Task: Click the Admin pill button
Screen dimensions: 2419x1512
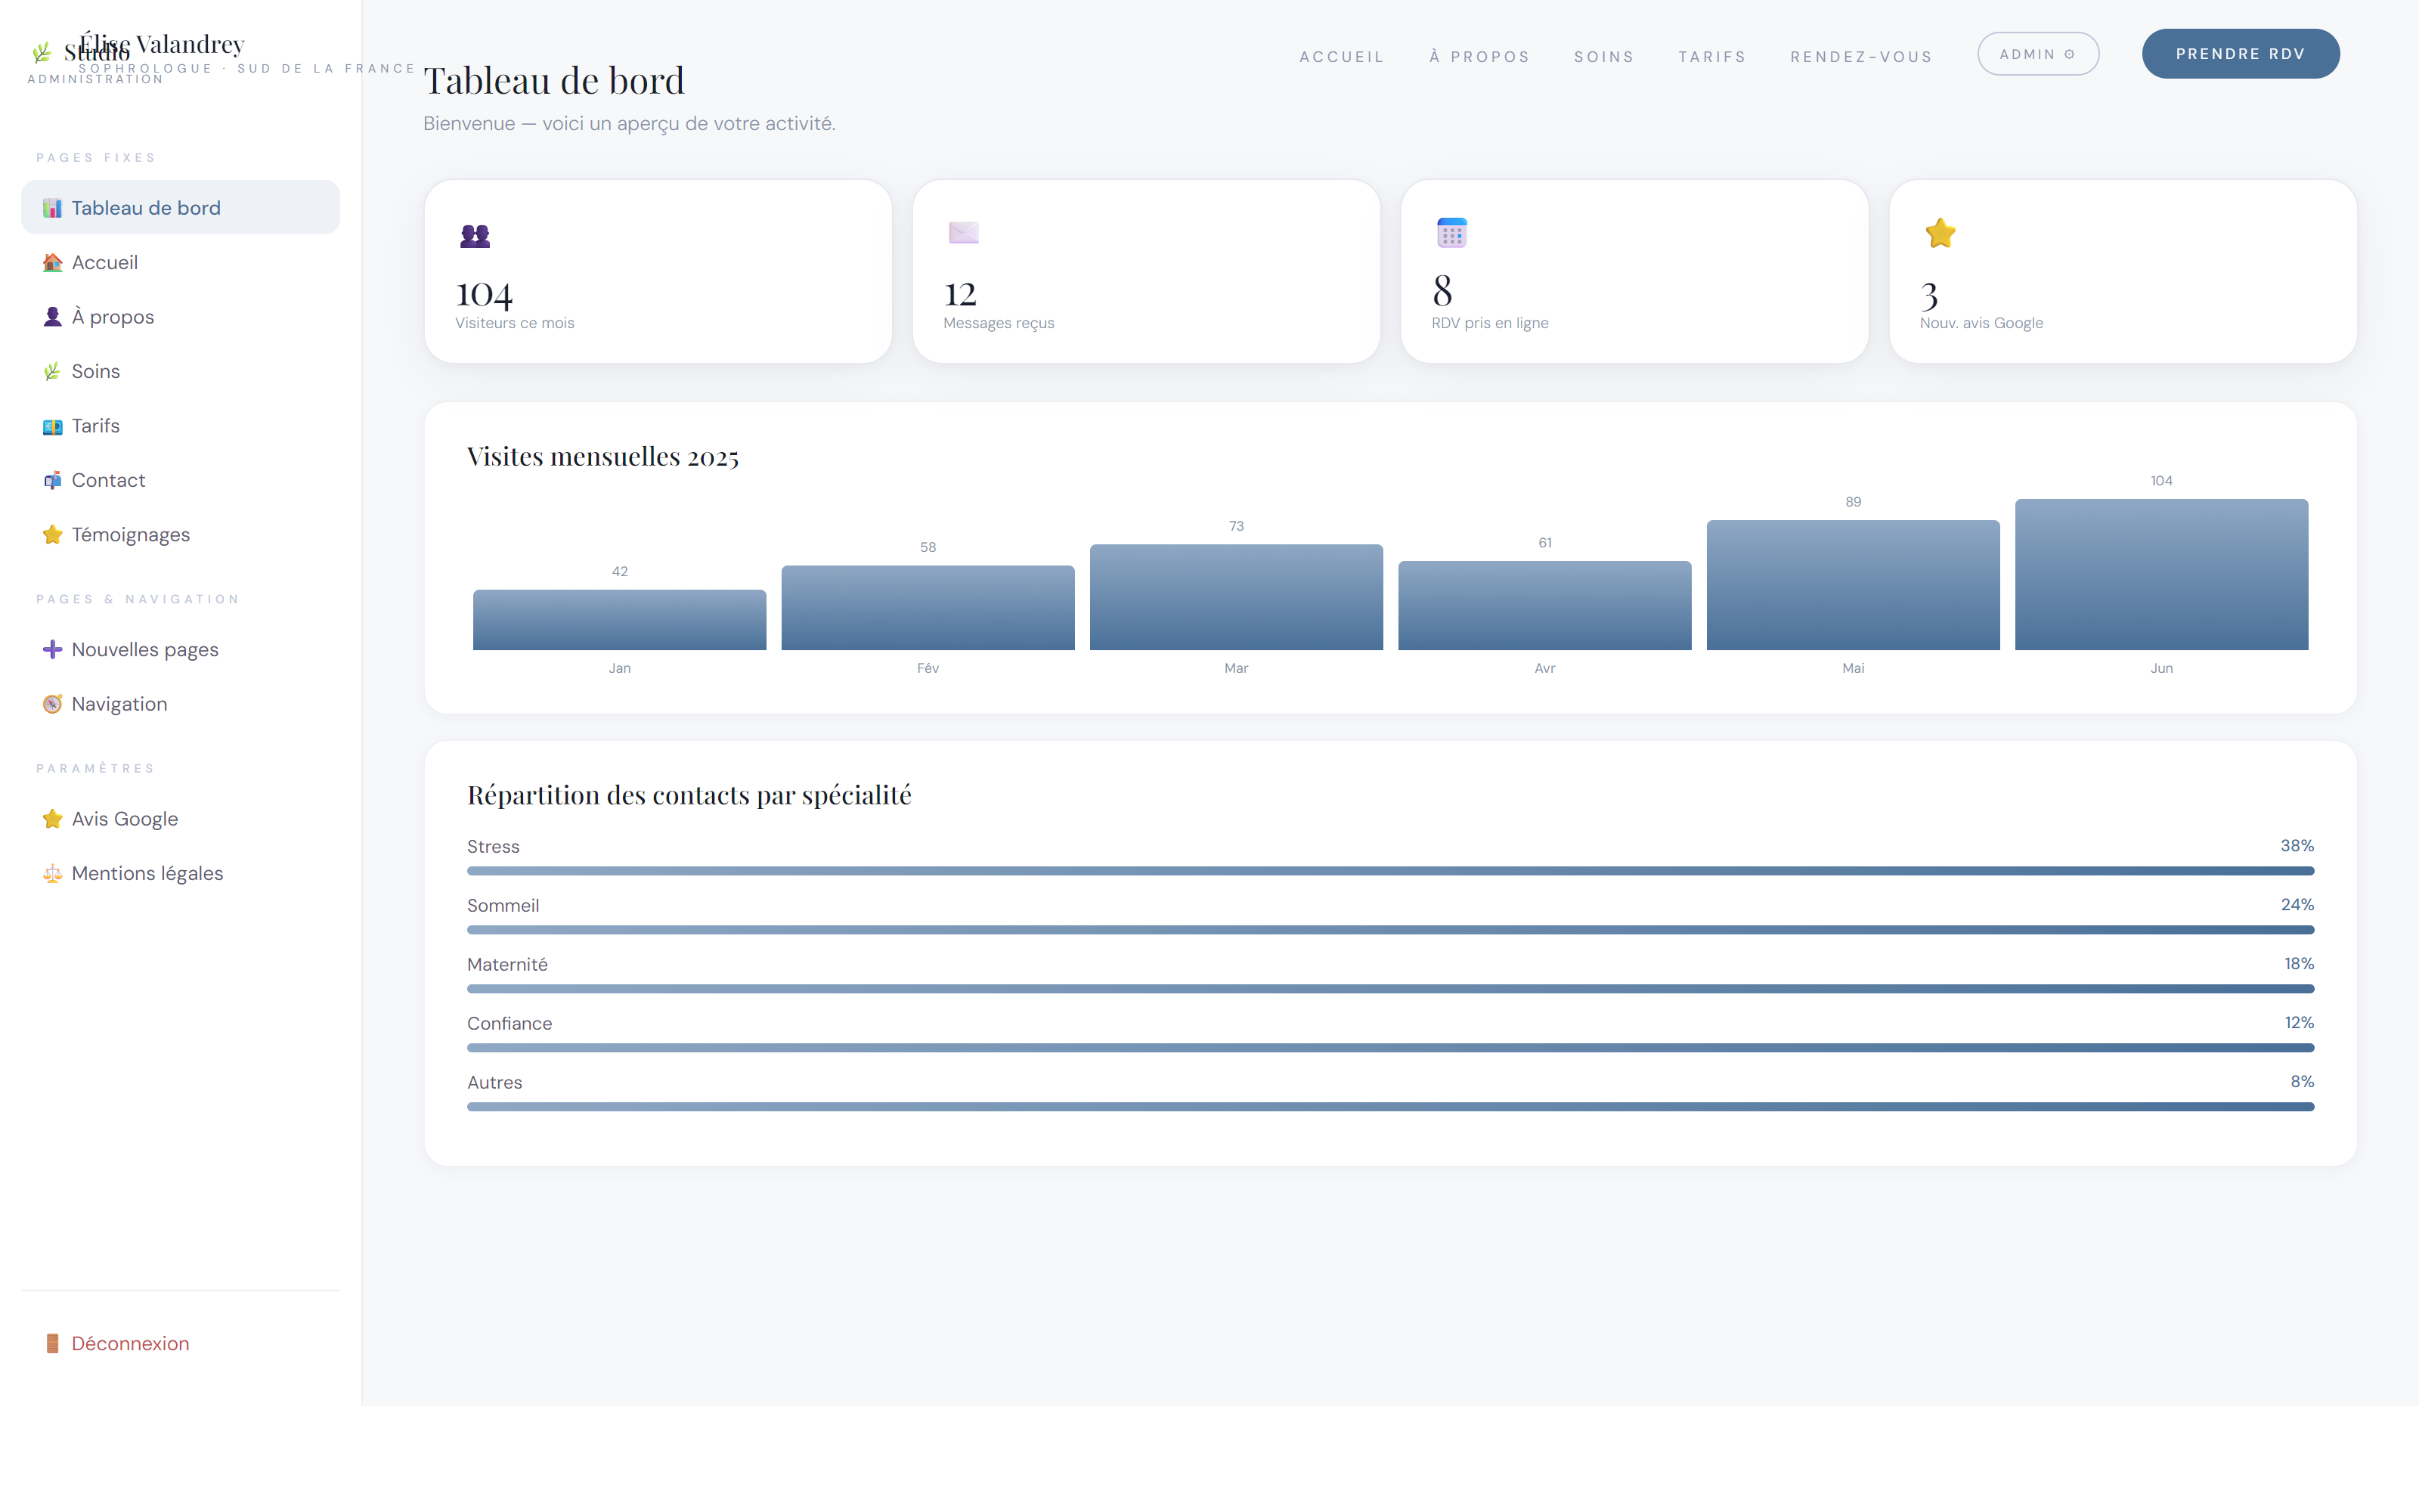Action: click(2037, 54)
